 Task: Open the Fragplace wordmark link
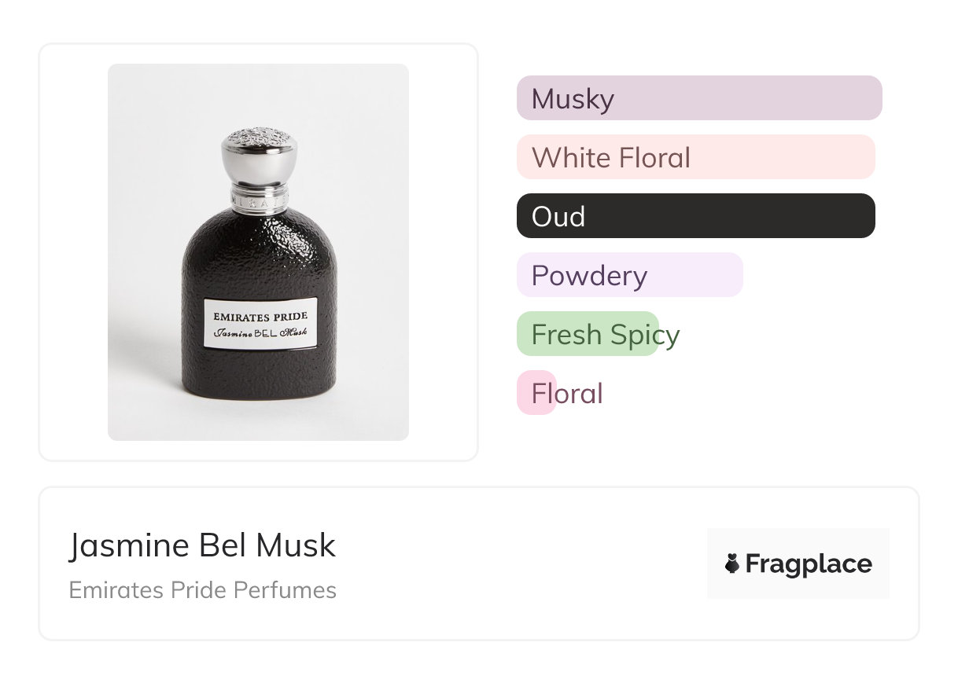tap(808, 564)
